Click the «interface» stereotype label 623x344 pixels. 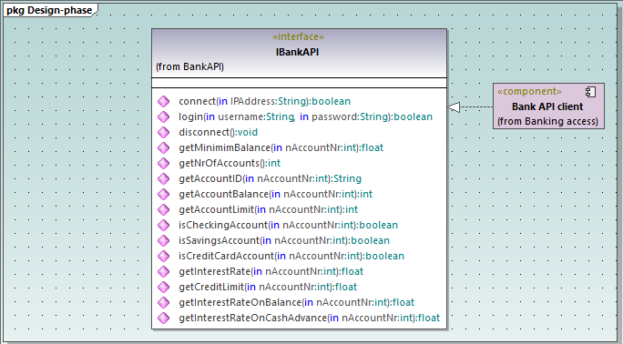coord(298,37)
